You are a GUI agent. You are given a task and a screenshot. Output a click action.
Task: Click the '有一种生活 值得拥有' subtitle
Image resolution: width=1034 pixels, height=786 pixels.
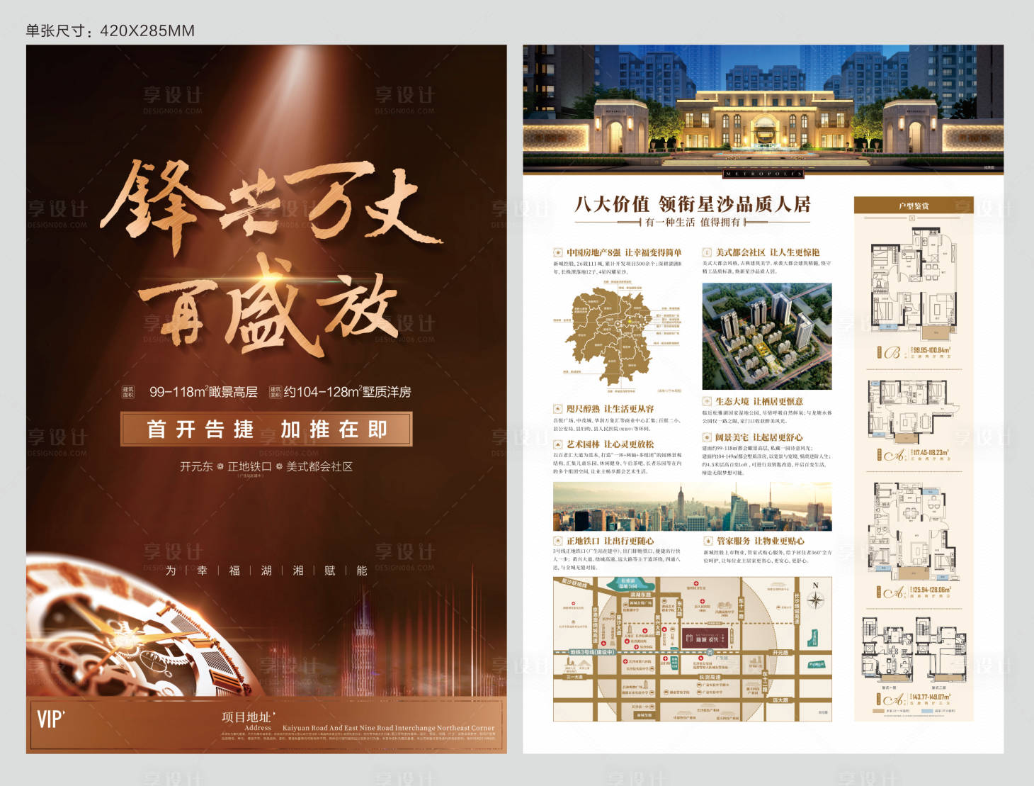pos(693,222)
